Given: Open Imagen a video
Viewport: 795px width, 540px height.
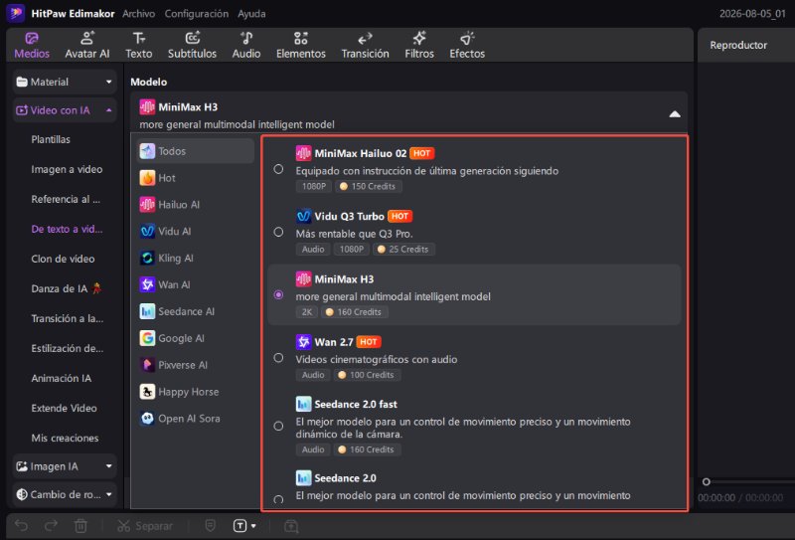Looking at the screenshot, I should (x=67, y=169).
